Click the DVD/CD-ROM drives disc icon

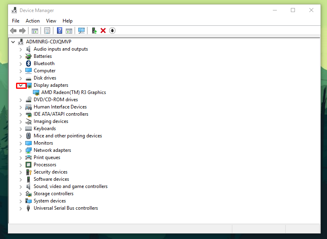tap(28, 100)
